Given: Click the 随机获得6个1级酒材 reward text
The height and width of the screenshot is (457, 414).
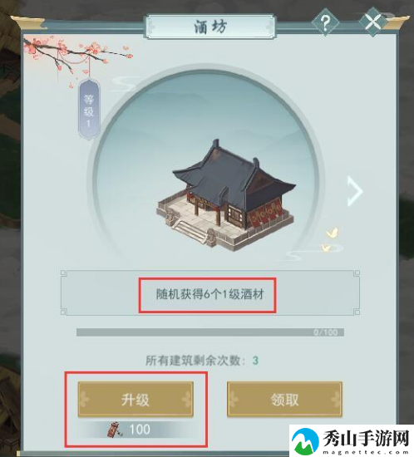Looking at the screenshot, I should (210, 294).
